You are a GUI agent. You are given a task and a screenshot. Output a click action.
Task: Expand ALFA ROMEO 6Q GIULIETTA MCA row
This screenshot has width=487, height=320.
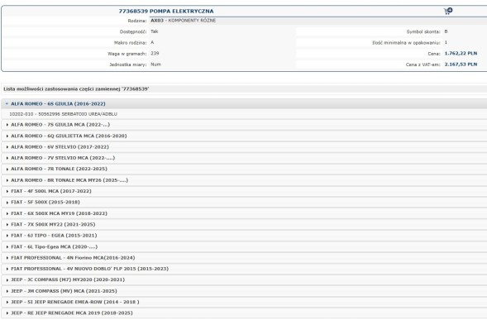(244, 136)
